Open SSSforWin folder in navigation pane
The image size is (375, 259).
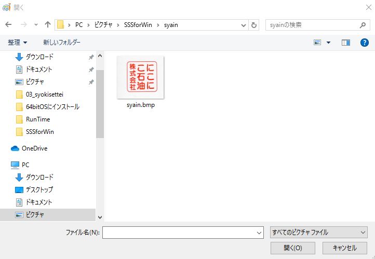coord(39,132)
